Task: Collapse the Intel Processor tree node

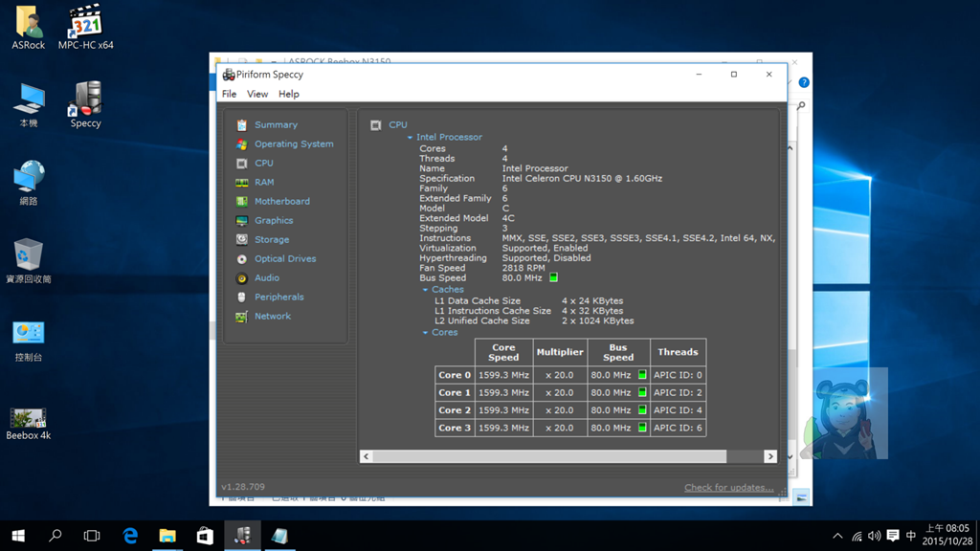Action: (x=410, y=138)
